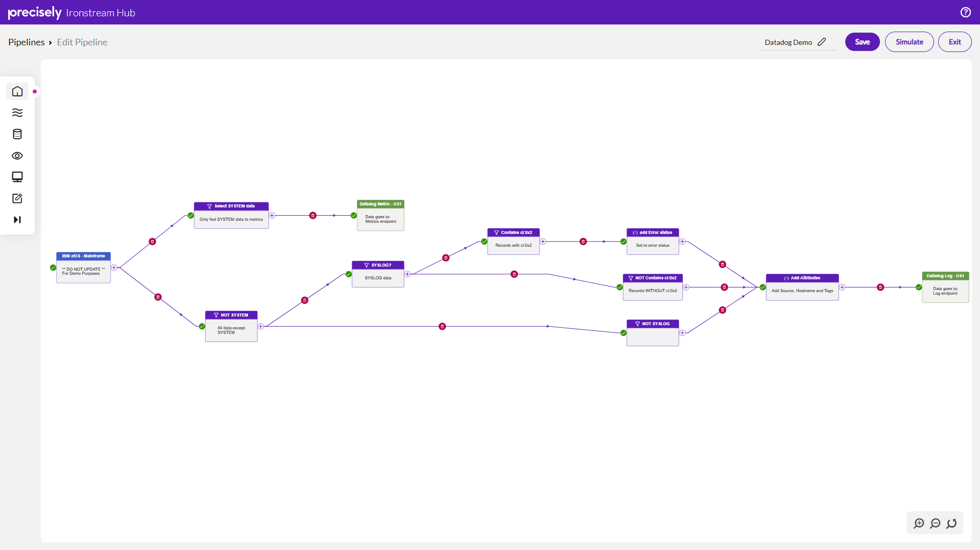Screen dimensions: 980x550
Task: Click the plus output port on Add Attributes node
Action: coord(842,287)
